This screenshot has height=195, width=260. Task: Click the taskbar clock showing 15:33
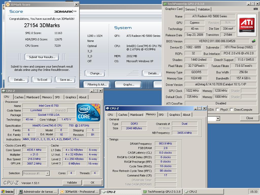[254, 192]
